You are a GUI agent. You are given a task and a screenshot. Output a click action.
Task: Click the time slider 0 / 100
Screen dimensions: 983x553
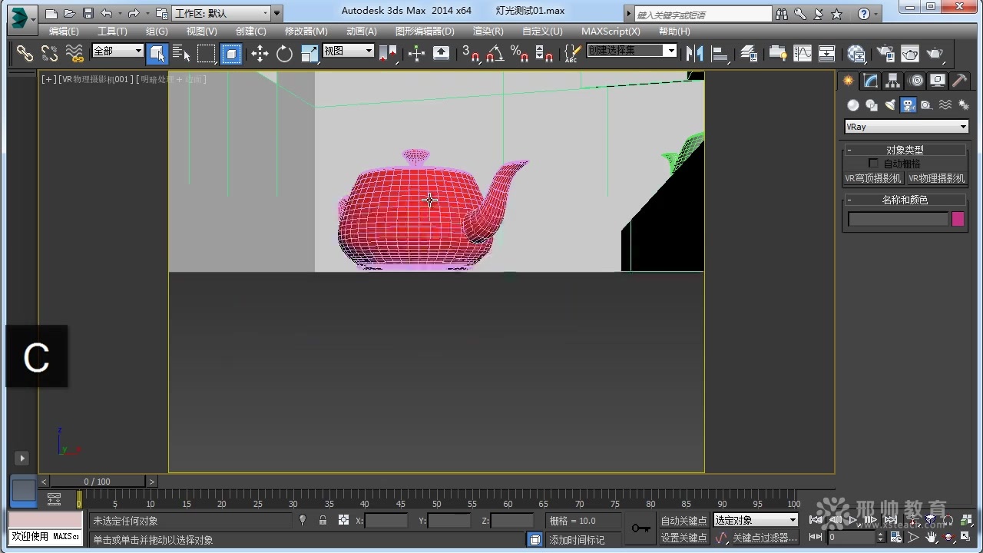click(97, 482)
